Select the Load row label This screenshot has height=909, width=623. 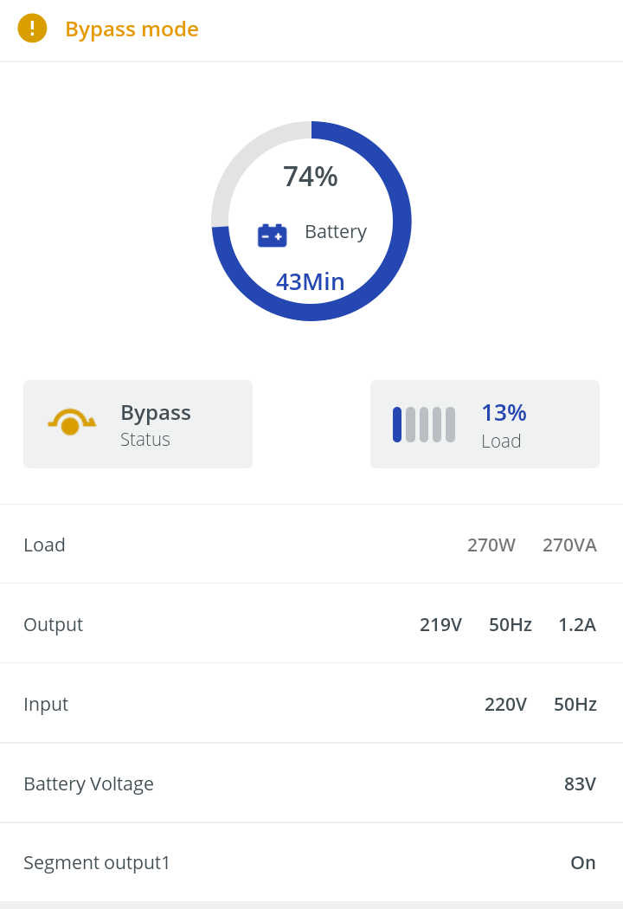[x=45, y=545]
